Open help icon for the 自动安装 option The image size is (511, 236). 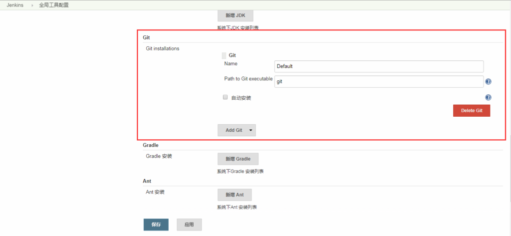[488, 98]
